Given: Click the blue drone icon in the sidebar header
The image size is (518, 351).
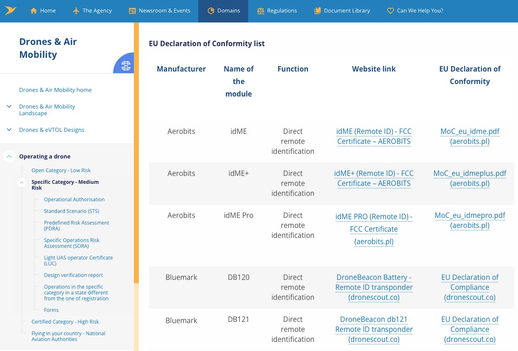Looking at the screenshot, I should (x=126, y=65).
